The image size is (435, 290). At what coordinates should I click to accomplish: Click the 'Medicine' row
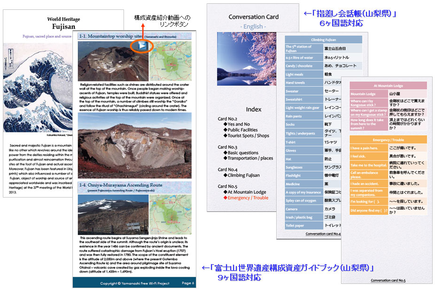313,184
